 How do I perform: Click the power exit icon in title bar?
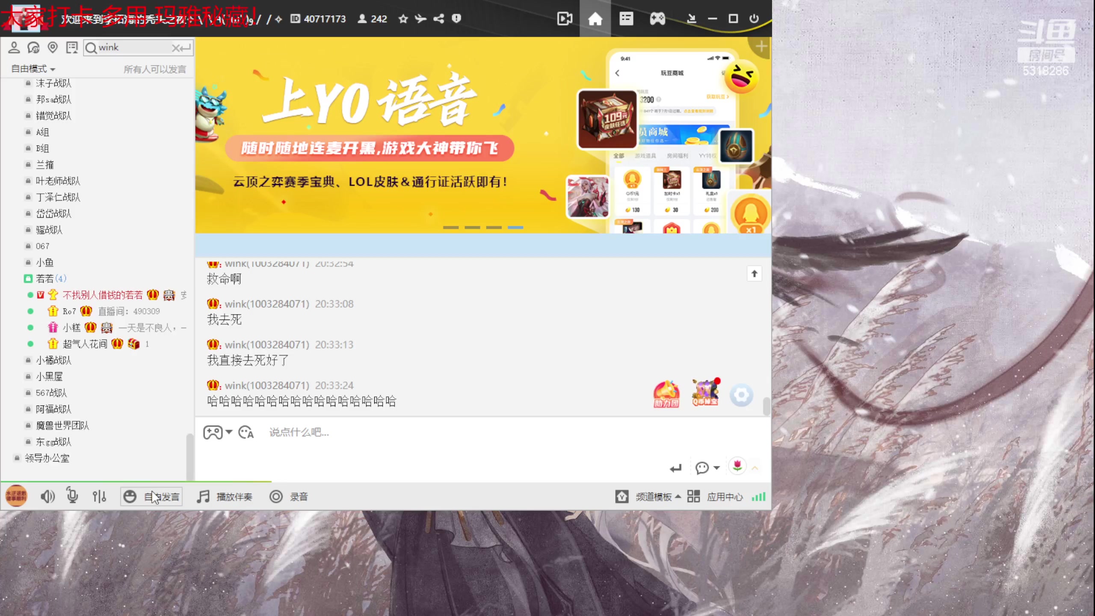(754, 19)
